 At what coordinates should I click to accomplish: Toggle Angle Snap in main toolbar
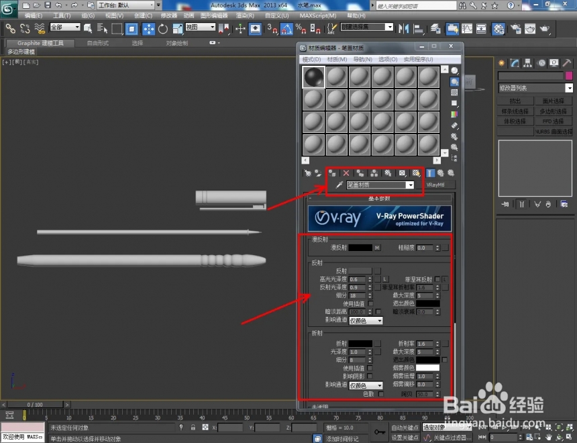(x=286, y=29)
